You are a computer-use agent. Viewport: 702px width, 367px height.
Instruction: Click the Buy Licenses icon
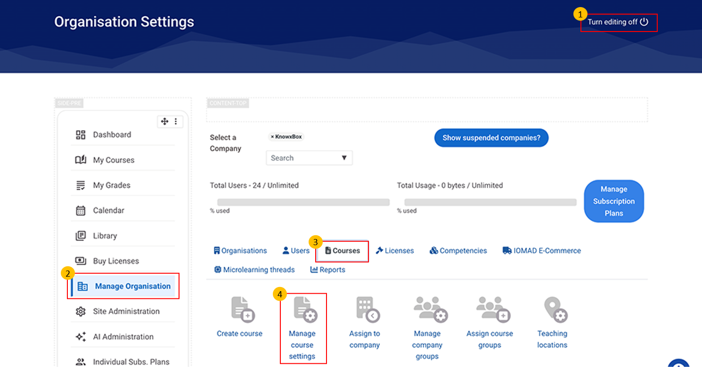click(81, 261)
